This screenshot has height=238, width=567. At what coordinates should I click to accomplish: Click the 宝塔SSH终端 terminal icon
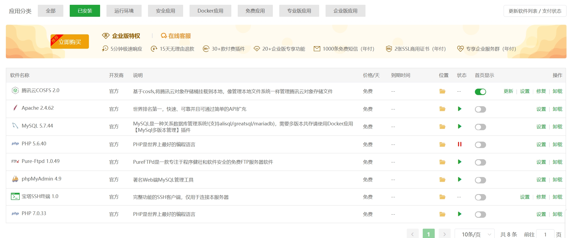coord(15,196)
